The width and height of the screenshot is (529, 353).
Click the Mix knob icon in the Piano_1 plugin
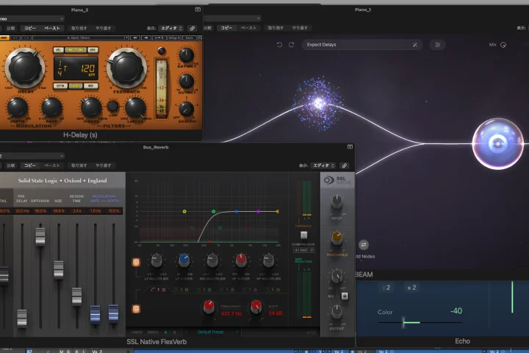click(503, 45)
